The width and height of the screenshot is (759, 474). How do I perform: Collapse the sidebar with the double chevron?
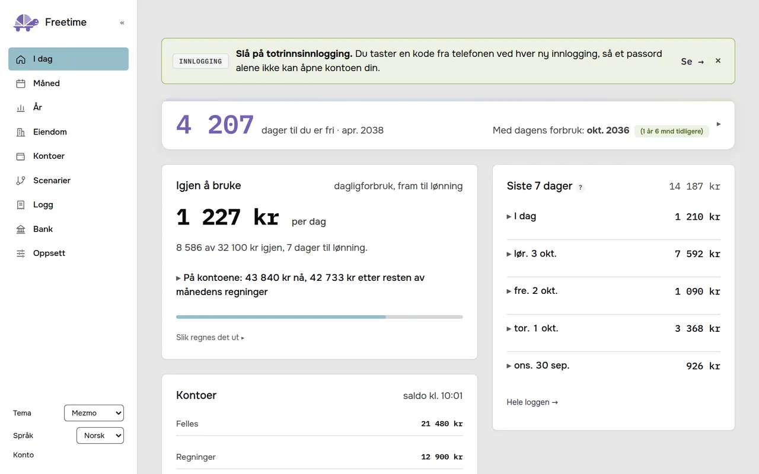tap(122, 23)
